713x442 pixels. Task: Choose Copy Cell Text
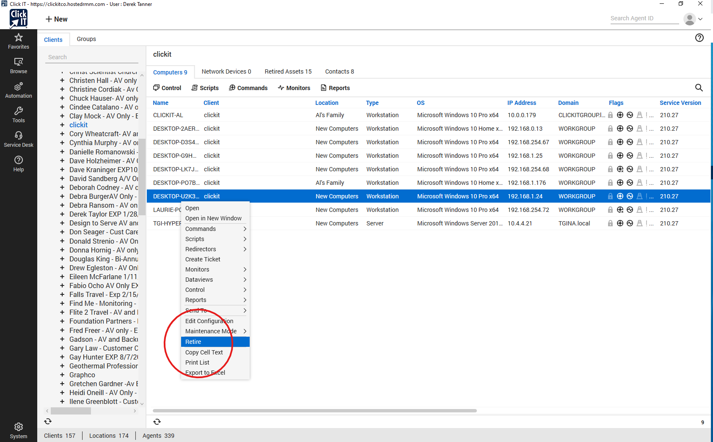215,352
